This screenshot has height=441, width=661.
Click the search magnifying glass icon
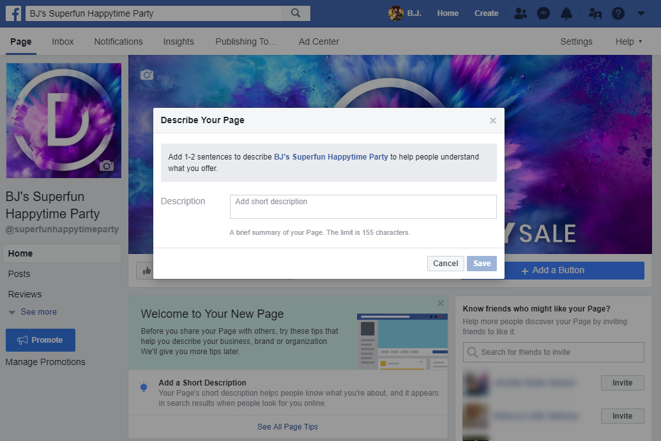295,13
